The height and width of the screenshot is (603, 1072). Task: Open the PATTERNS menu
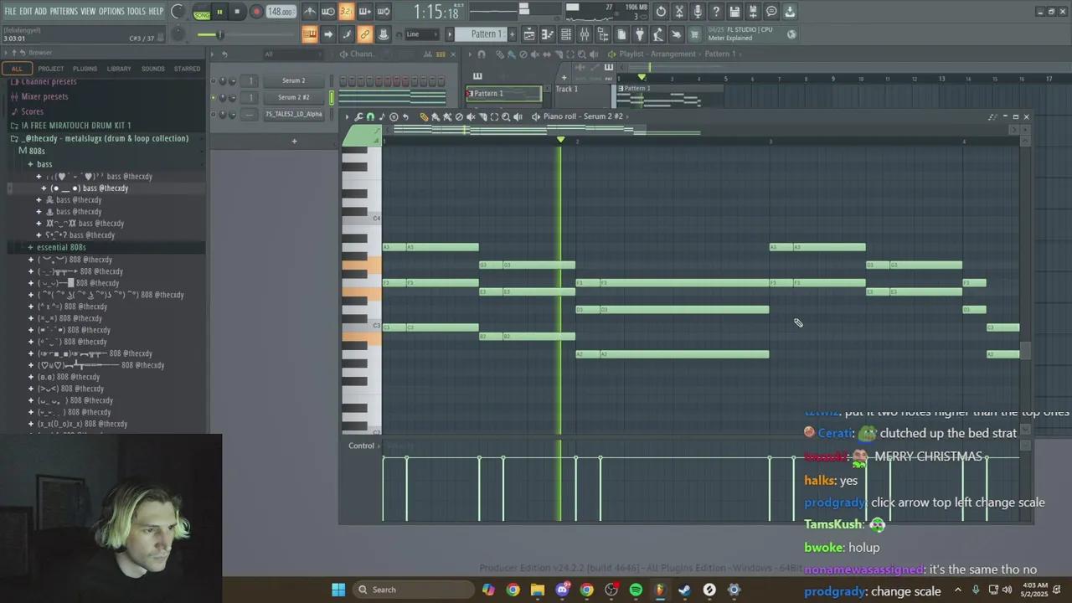click(x=64, y=11)
